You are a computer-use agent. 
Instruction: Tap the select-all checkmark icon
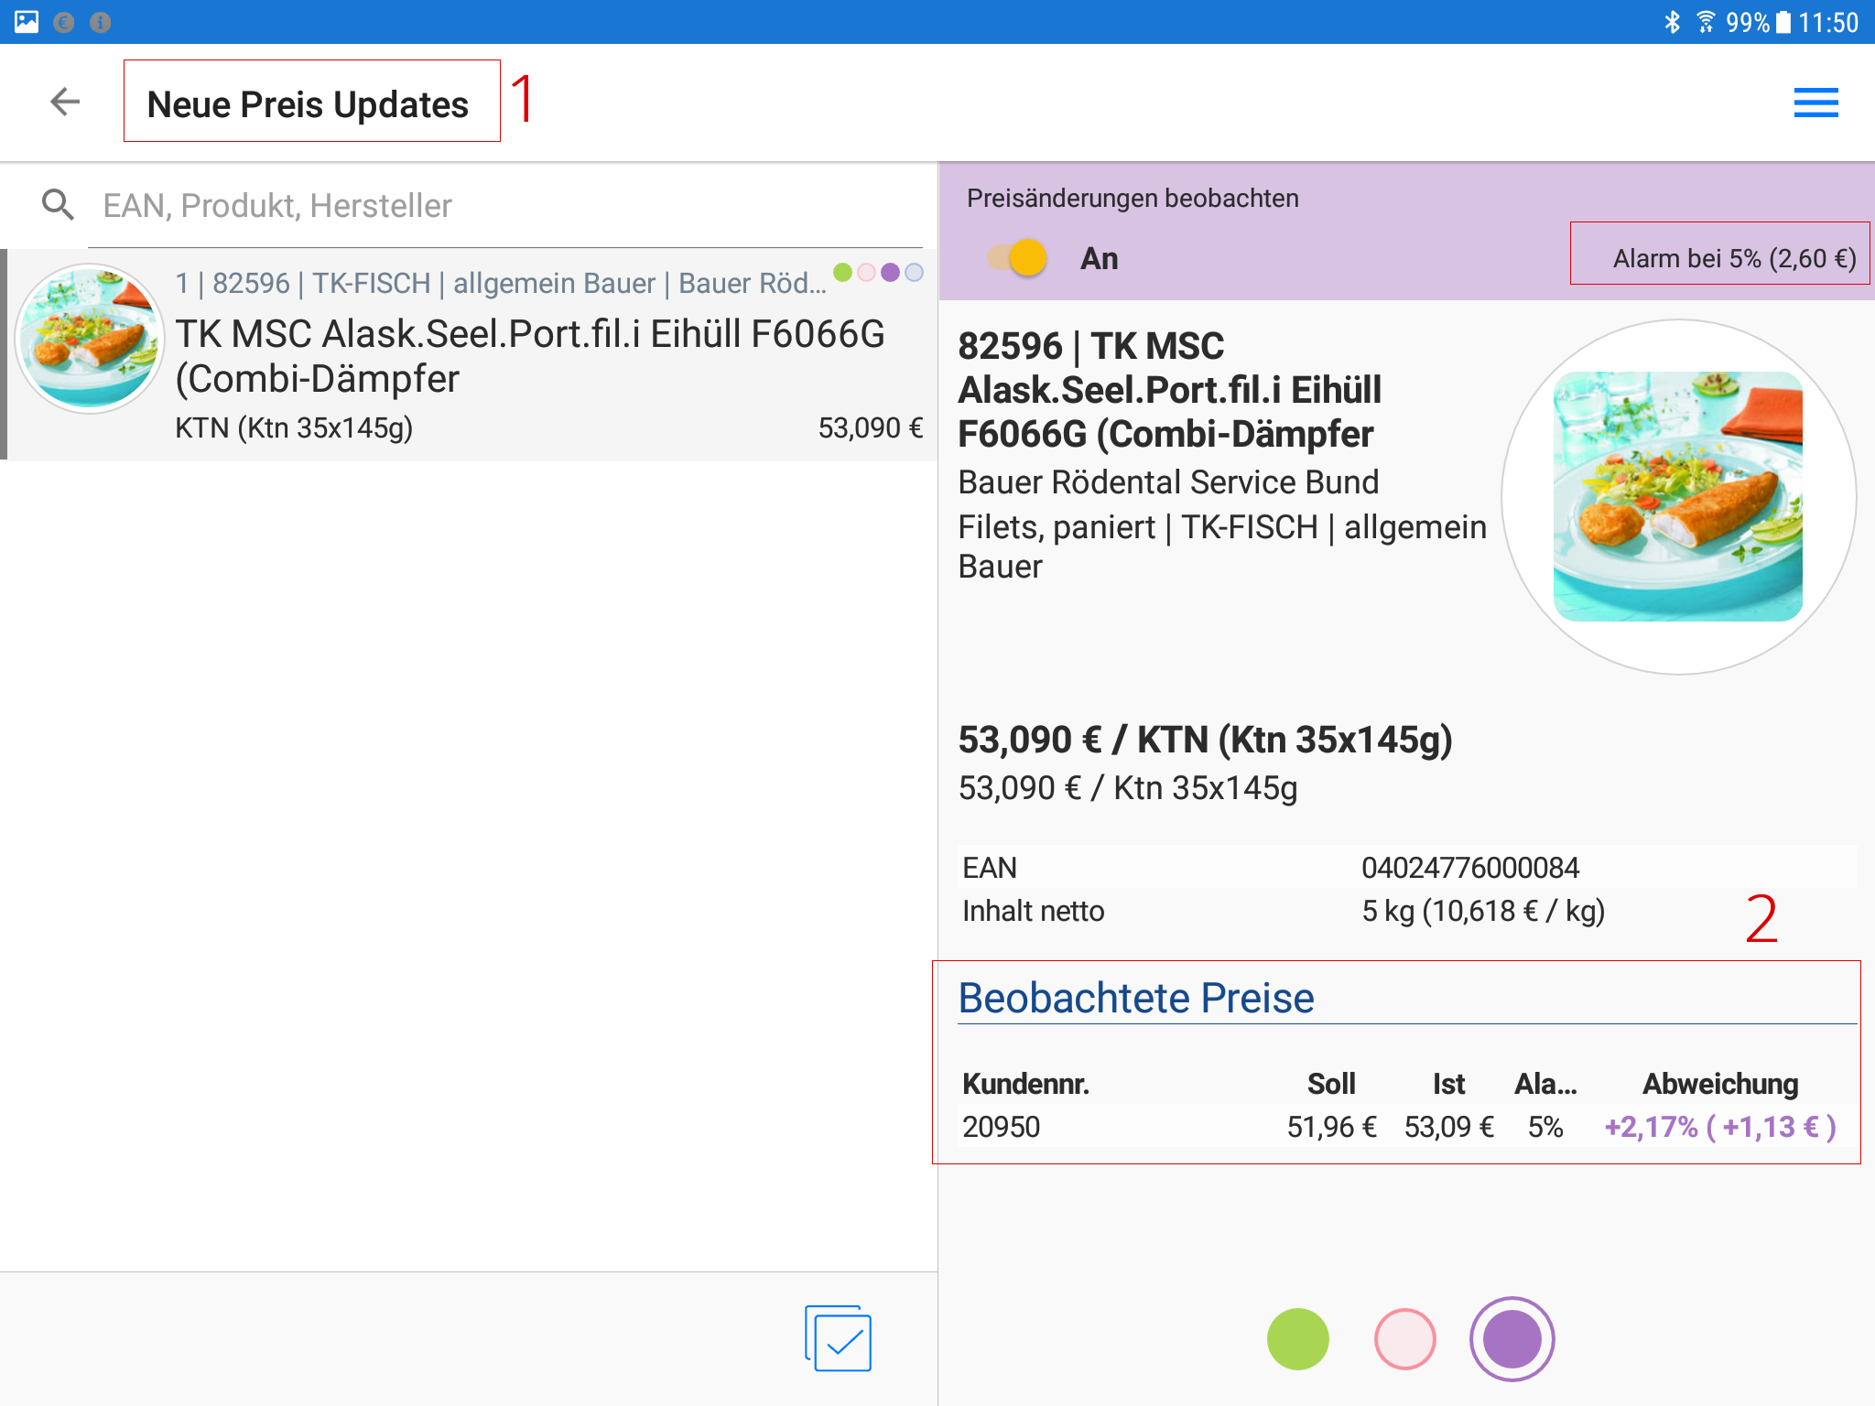pos(839,1339)
